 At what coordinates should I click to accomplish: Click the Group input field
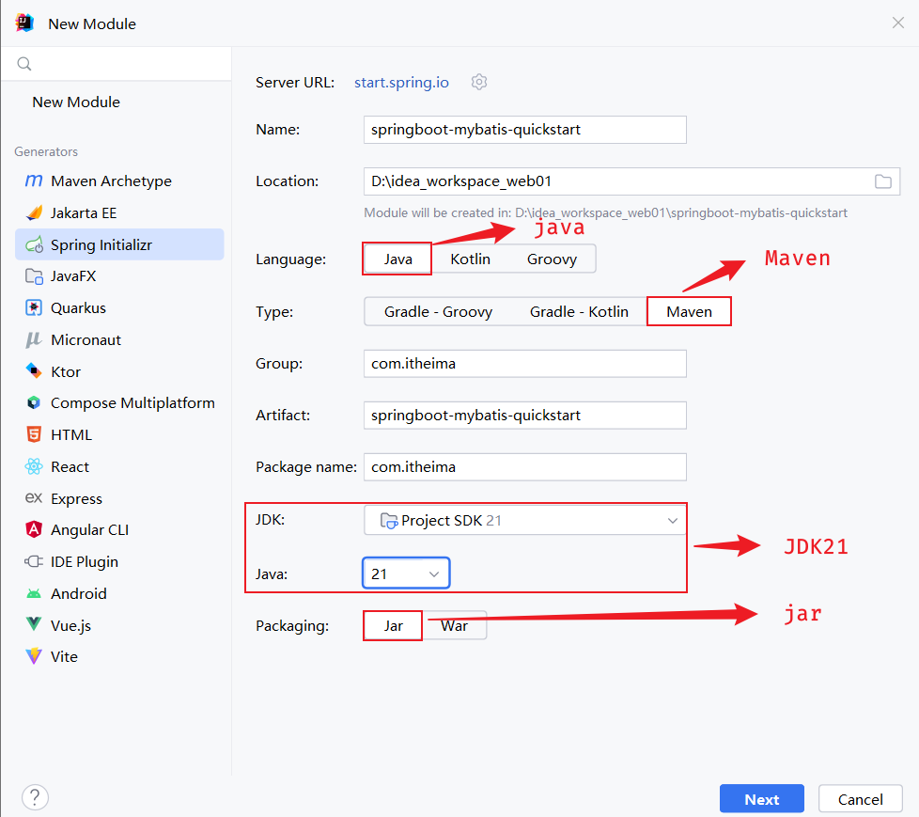coord(524,364)
